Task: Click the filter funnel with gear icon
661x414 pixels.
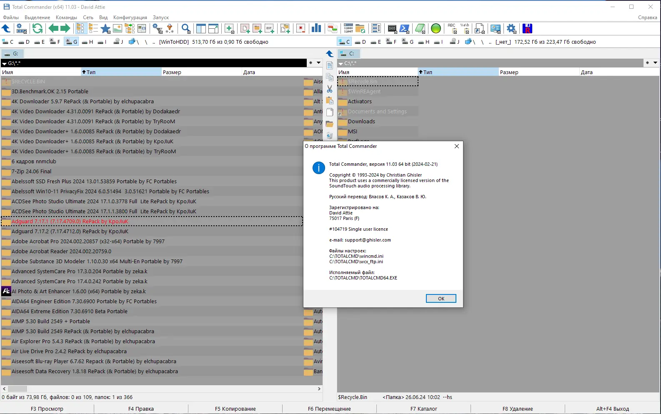Action: [158, 28]
